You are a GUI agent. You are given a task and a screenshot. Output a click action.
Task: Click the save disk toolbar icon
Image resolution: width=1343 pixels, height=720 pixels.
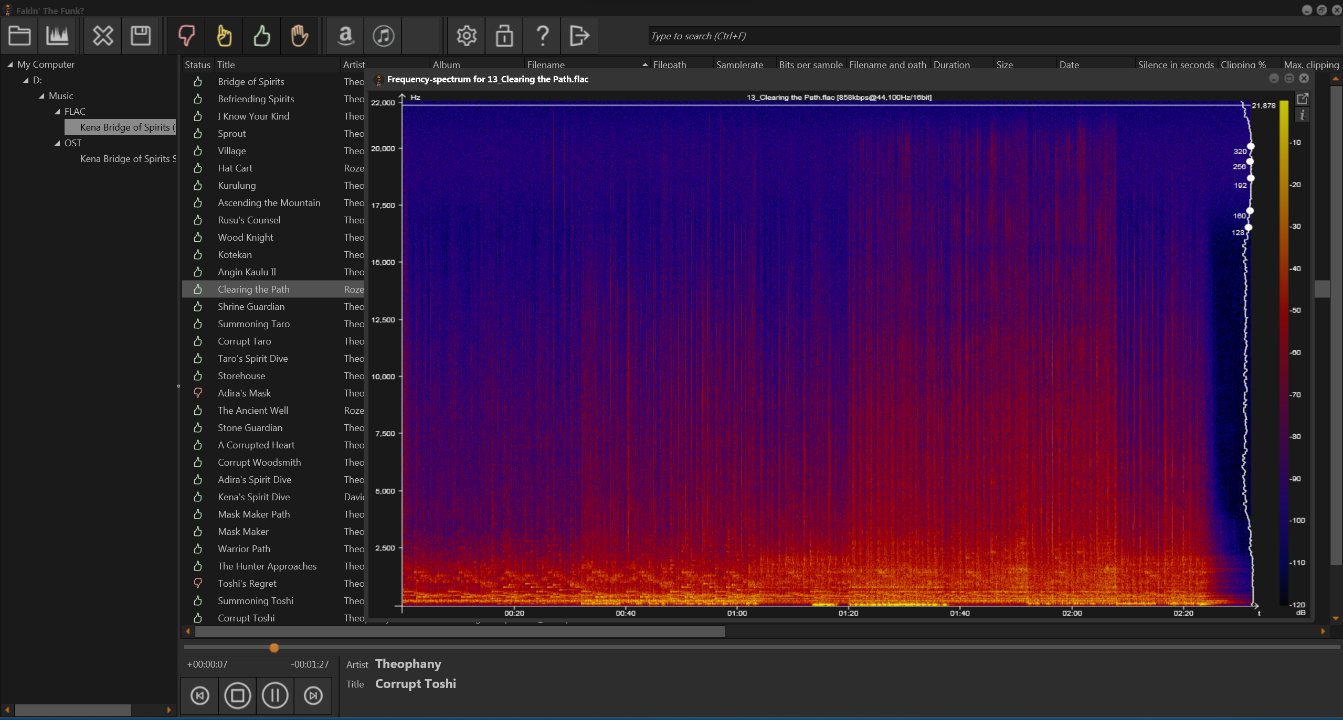tap(140, 36)
